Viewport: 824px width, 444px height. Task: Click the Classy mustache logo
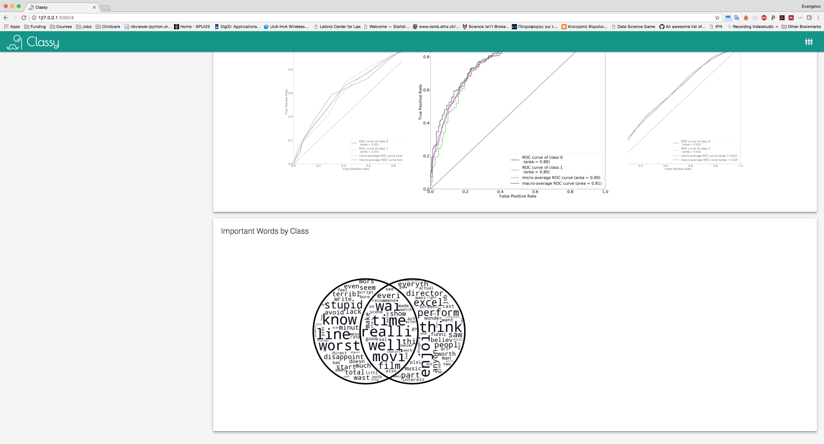click(14, 42)
